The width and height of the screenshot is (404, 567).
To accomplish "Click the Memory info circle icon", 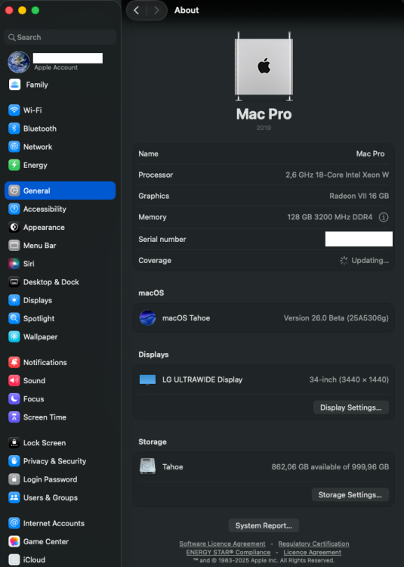I will [x=384, y=217].
